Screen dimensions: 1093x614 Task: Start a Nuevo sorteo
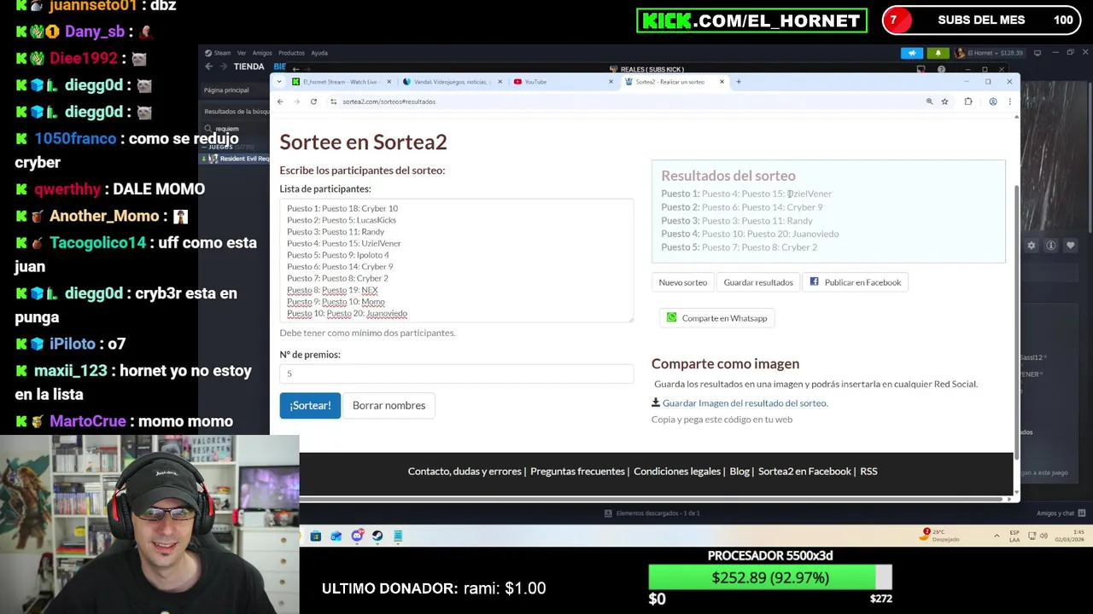pyautogui.click(x=682, y=282)
